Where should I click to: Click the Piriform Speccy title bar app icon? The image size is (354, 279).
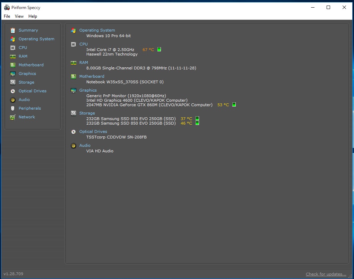7,7
